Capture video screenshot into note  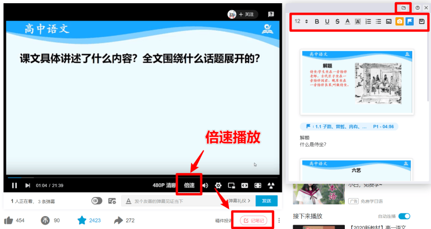pos(399,22)
